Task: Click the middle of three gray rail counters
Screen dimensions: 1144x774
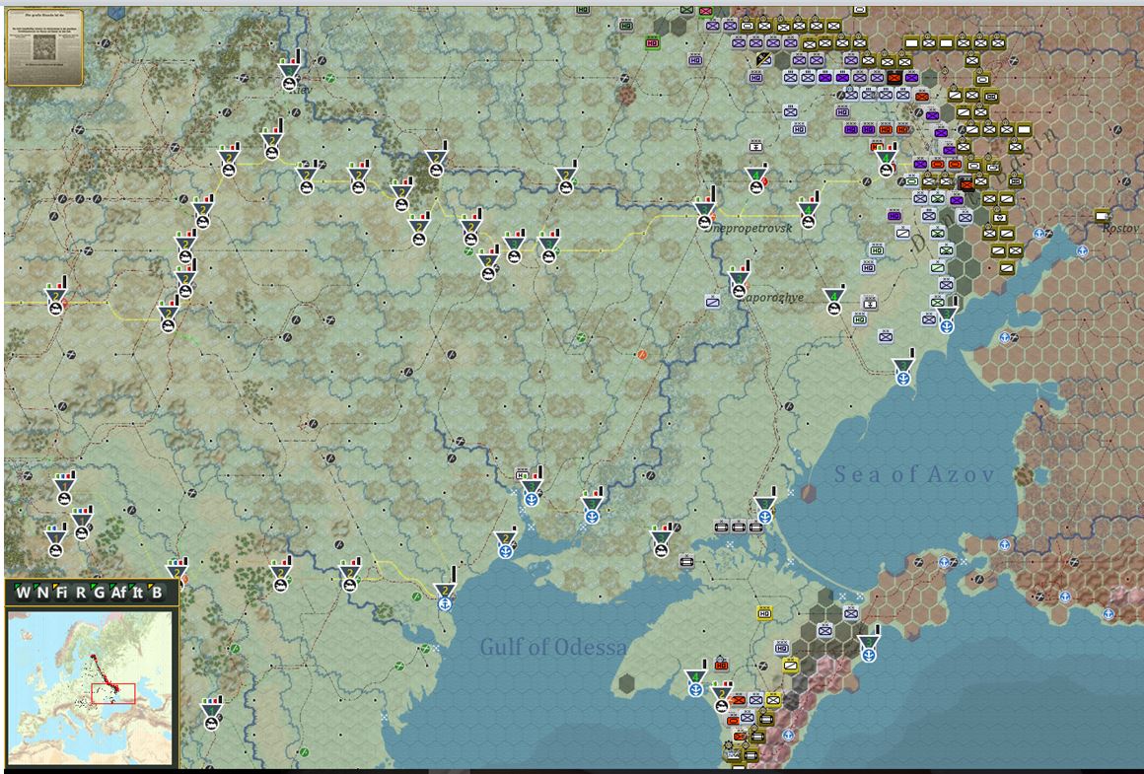Action: click(739, 526)
